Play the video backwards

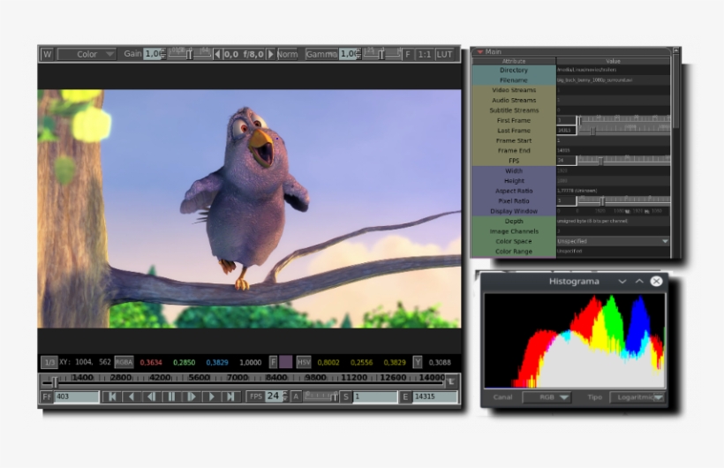[x=152, y=397]
